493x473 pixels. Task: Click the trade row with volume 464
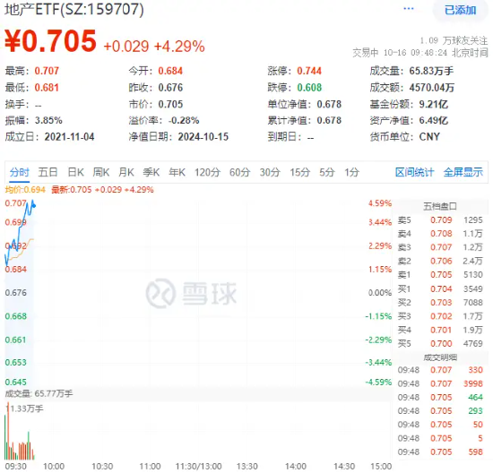click(440, 397)
